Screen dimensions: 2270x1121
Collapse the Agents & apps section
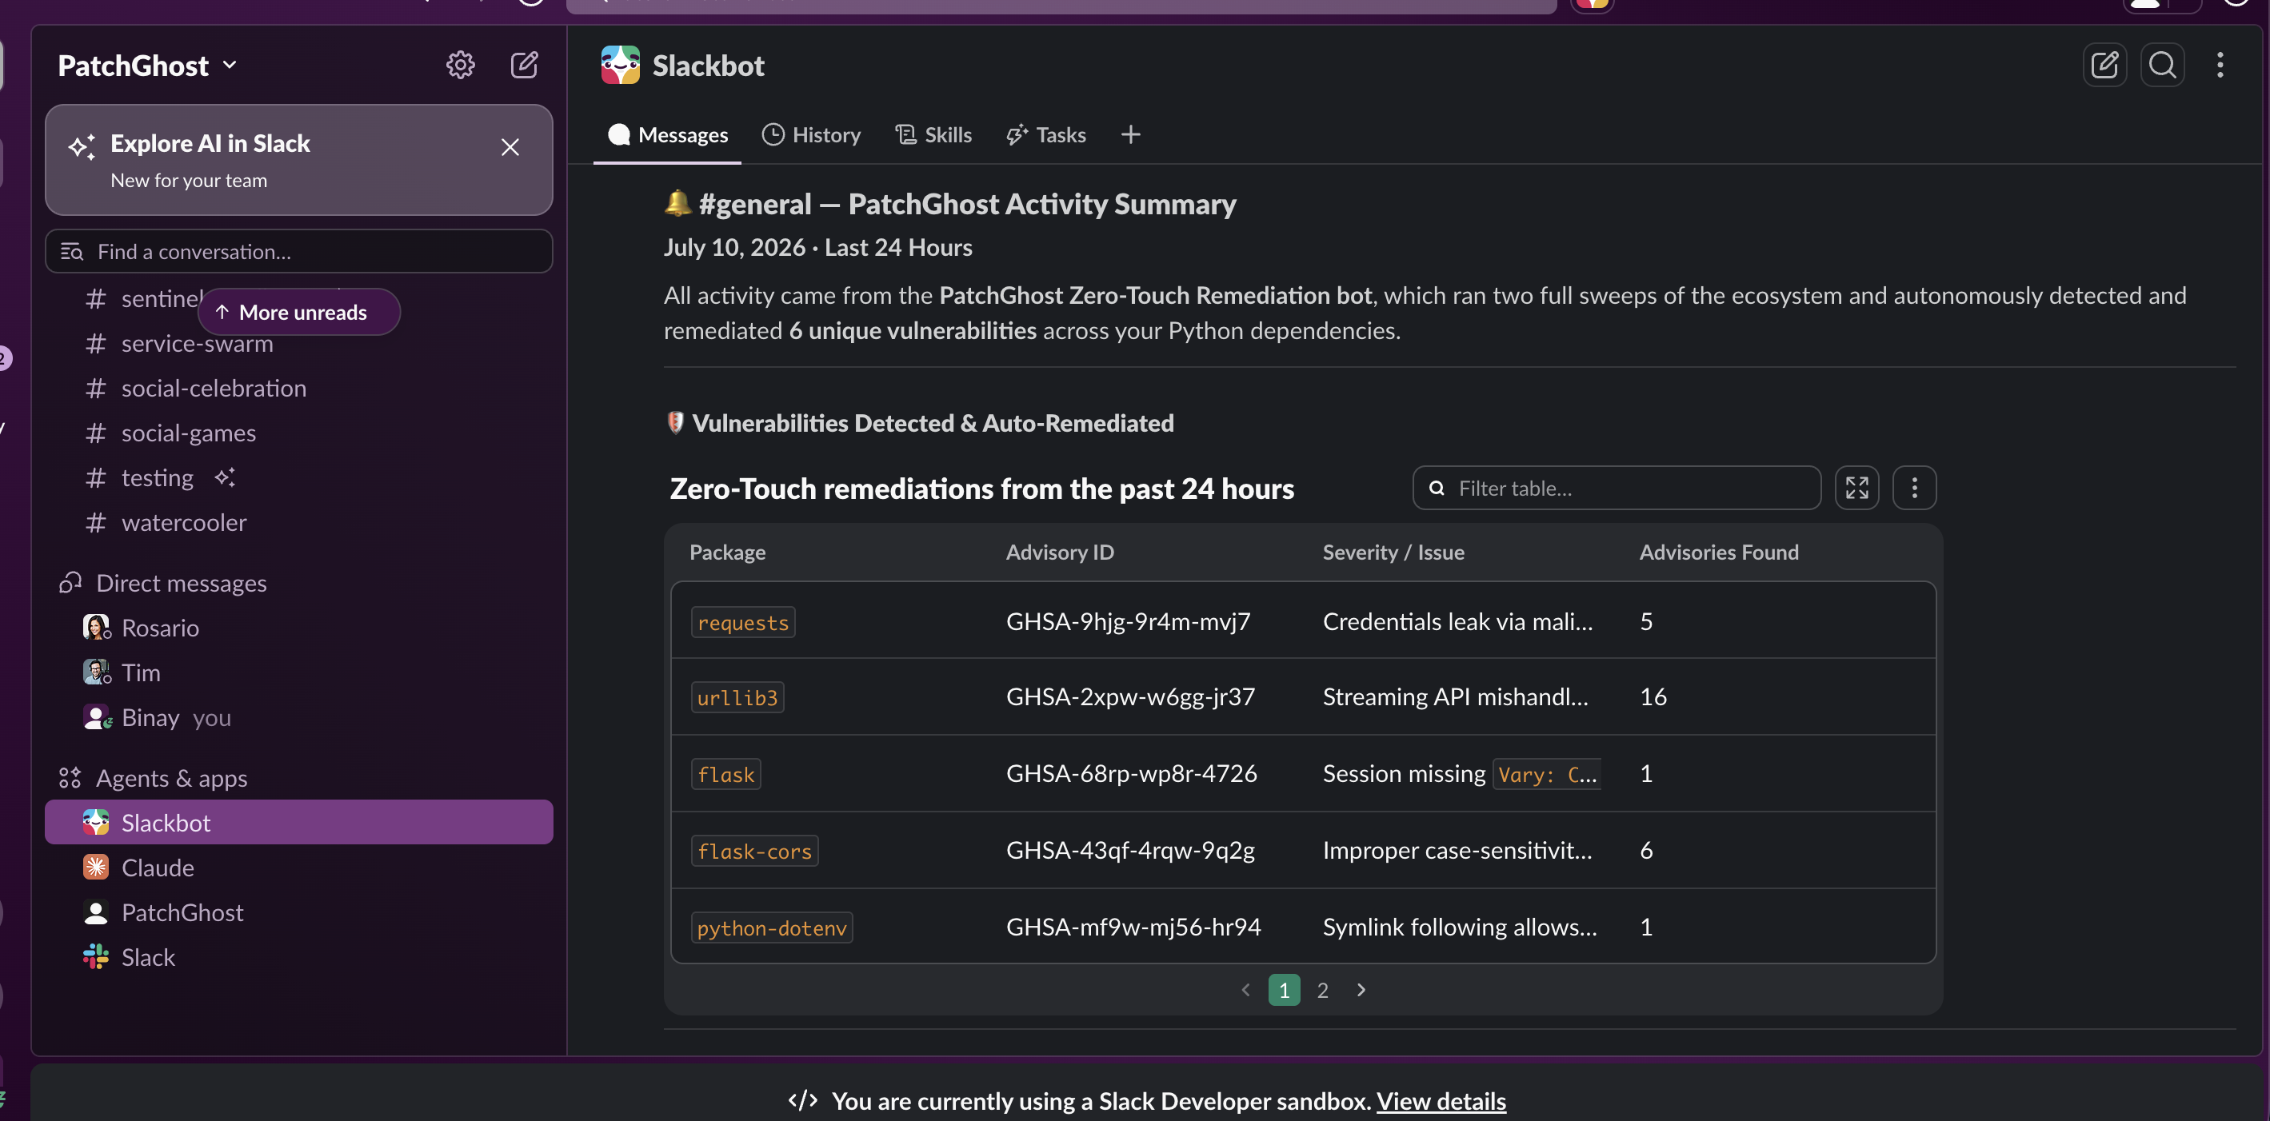point(171,779)
